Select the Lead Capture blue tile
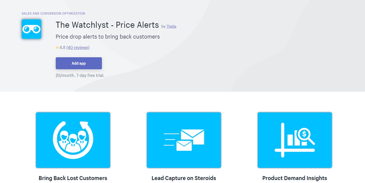Image resolution: width=365 pixels, height=183 pixels. coord(184,140)
